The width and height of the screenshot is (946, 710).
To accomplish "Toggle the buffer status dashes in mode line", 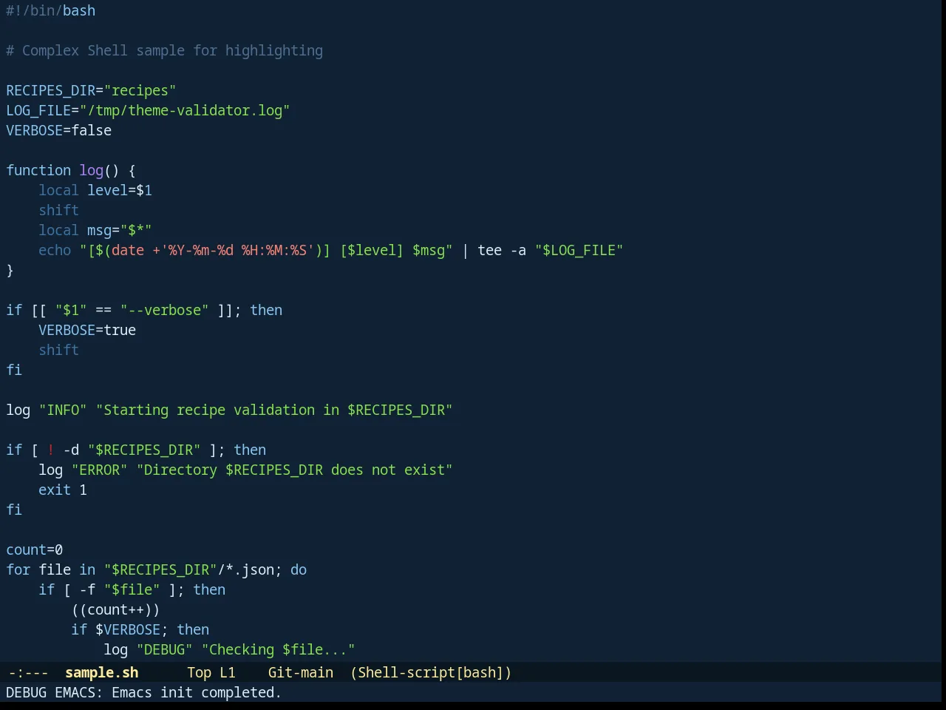I will (28, 672).
